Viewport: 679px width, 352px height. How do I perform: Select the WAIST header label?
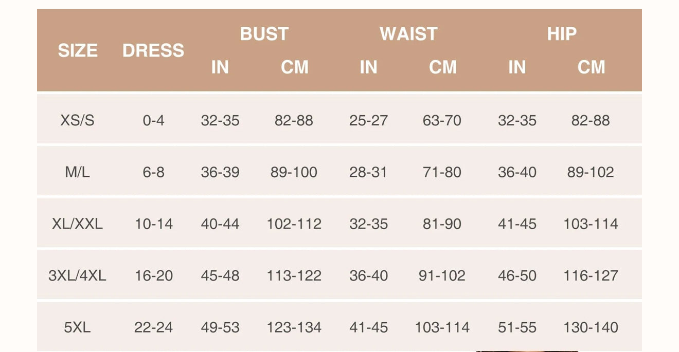(408, 34)
